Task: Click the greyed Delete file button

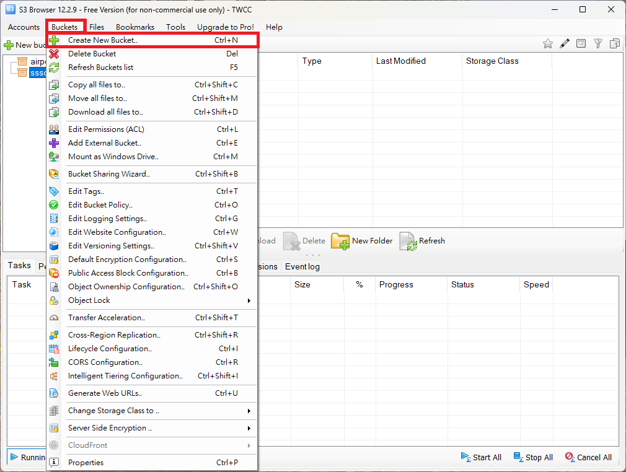Action: point(304,241)
